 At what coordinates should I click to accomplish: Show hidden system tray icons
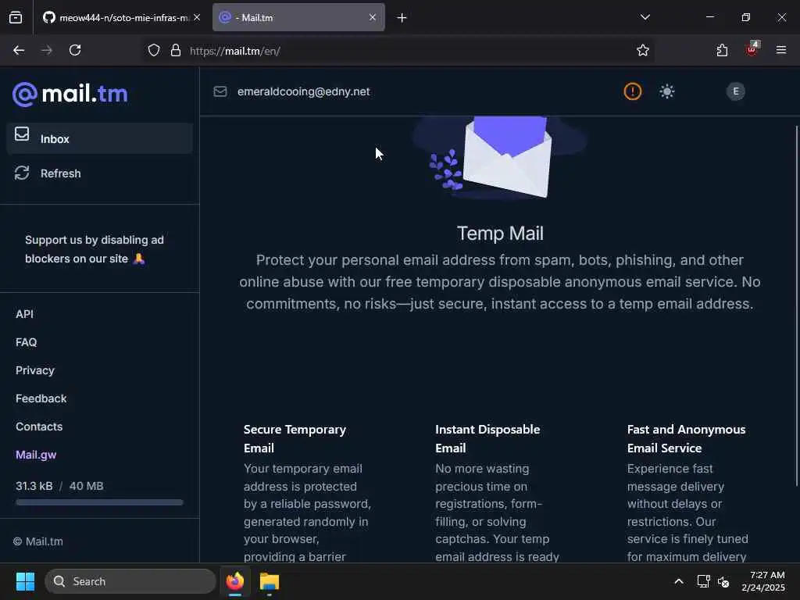click(679, 581)
